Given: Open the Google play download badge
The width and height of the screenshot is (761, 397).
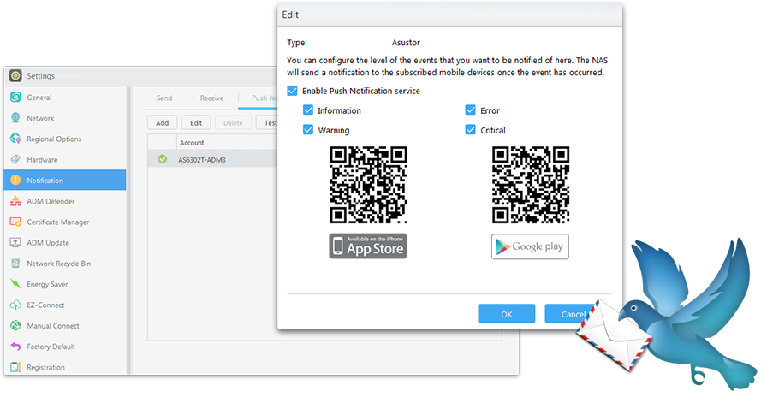Looking at the screenshot, I should [x=530, y=246].
